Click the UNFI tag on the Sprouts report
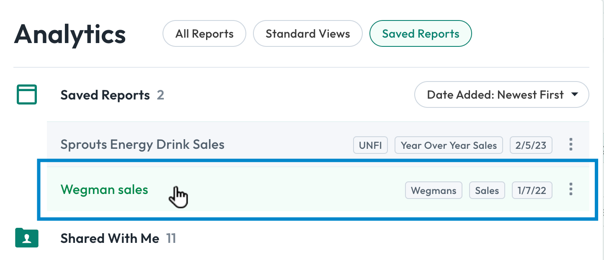The image size is (604, 260). pyautogui.click(x=370, y=145)
